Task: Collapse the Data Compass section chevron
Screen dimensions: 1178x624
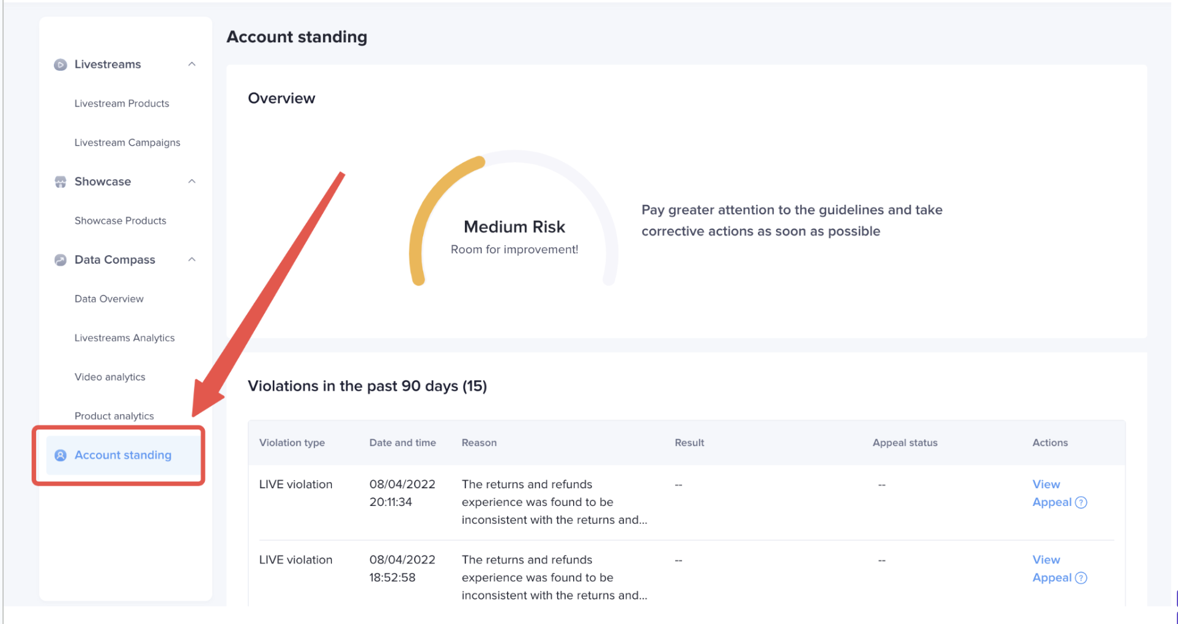Action: tap(191, 260)
